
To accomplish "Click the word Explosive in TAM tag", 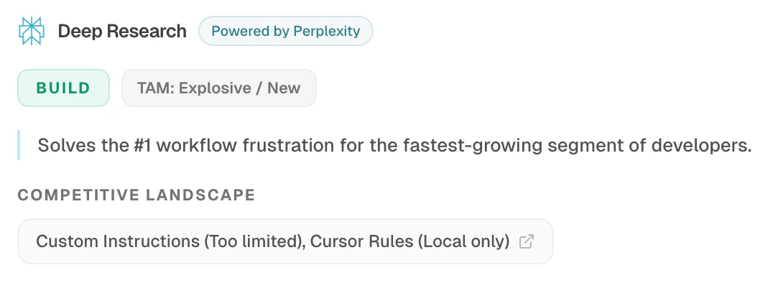I will click(215, 88).
